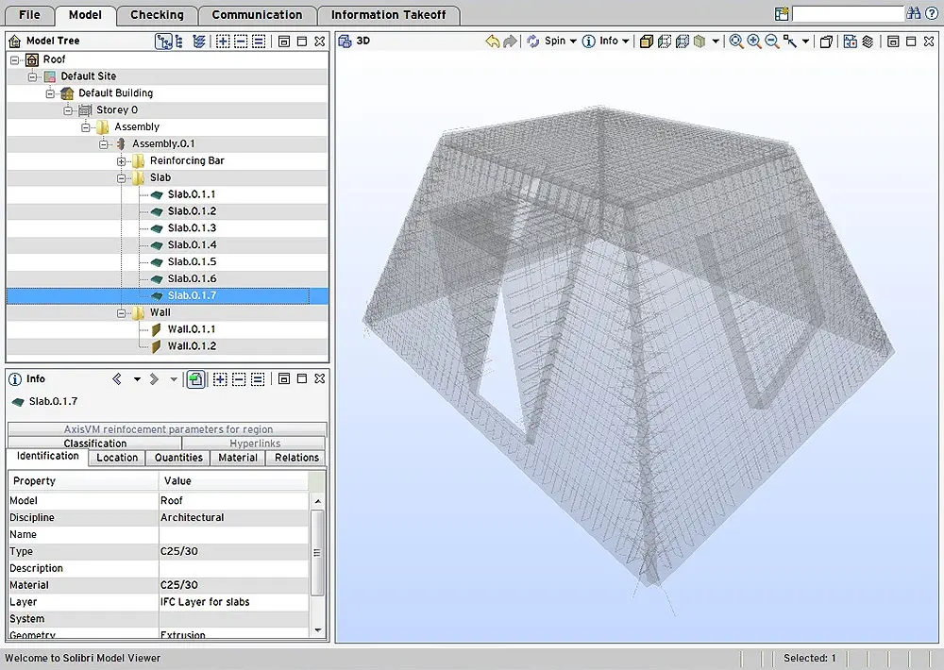Image resolution: width=944 pixels, height=670 pixels.
Task: Open the Quantities tab in Info panel
Action: [178, 458]
